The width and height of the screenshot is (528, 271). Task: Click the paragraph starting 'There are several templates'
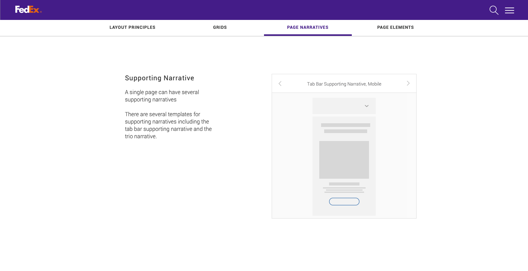(x=168, y=125)
